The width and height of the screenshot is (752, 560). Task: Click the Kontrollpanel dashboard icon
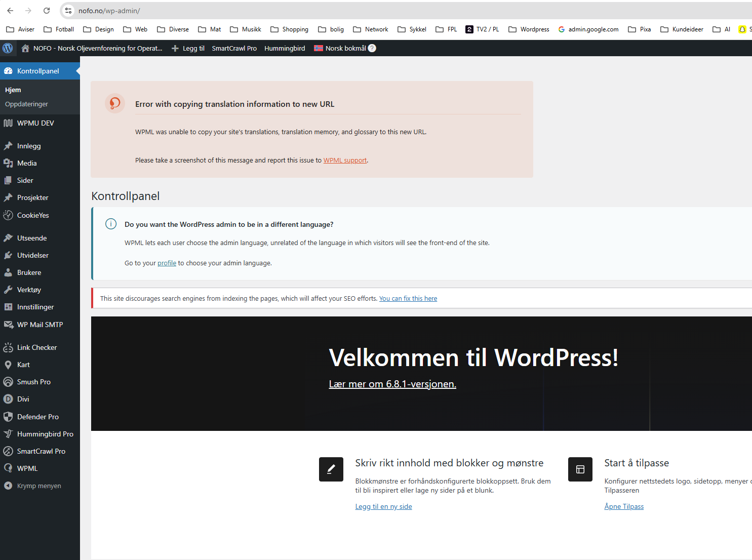pyautogui.click(x=8, y=71)
